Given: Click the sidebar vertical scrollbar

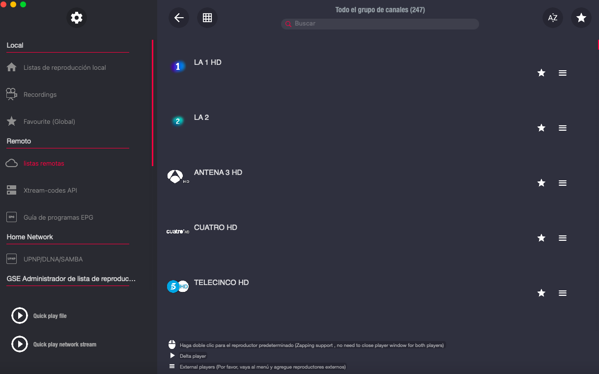Looking at the screenshot, I should click(x=152, y=103).
